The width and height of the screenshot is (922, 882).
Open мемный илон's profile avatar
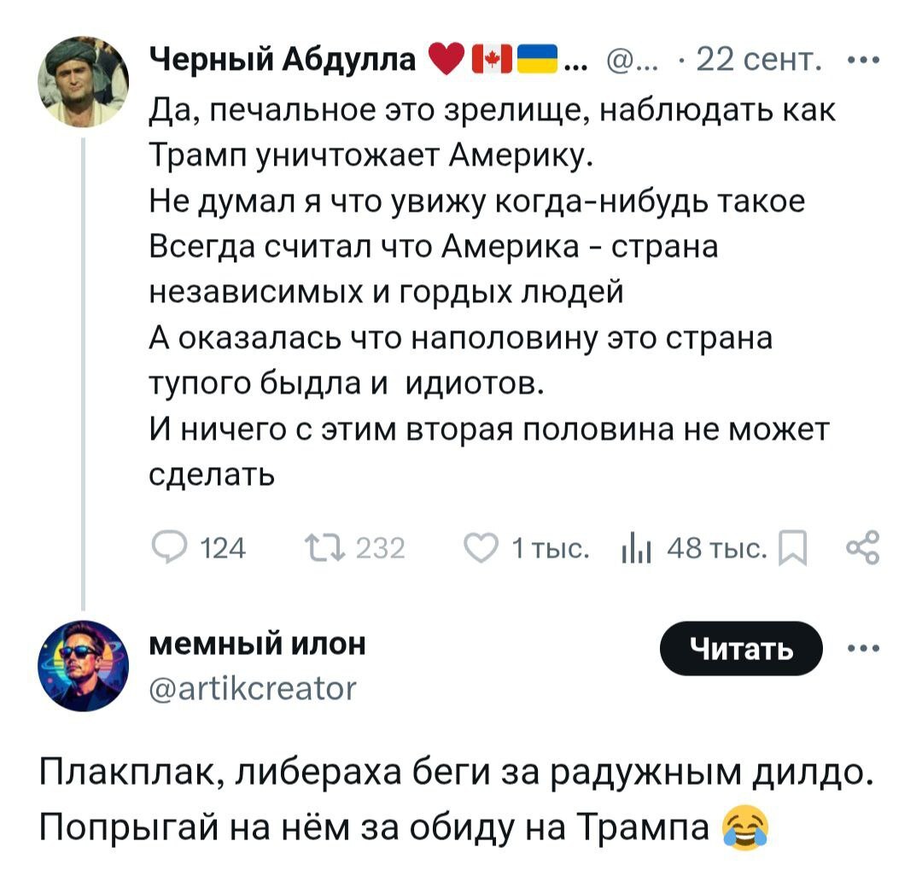pyautogui.click(x=83, y=664)
